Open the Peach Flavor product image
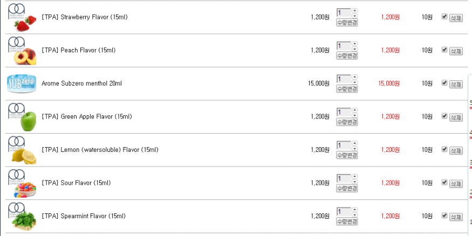The image size is (472, 236). [22, 51]
